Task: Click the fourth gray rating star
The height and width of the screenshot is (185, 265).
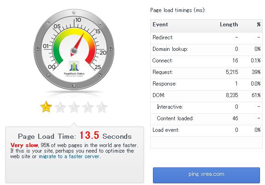Action: (x=88, y=107)
